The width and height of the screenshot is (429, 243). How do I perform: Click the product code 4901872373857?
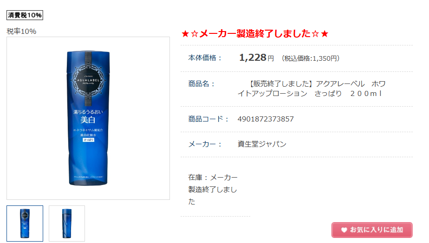click(x=266, y=119)
